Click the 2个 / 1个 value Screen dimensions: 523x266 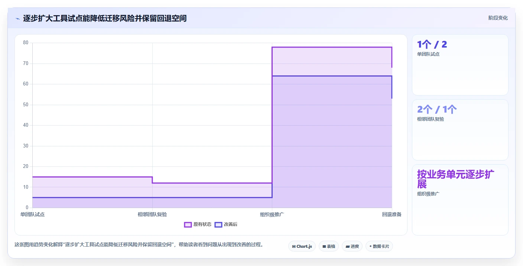tap(437, 110)
